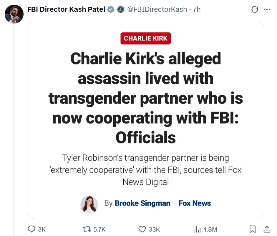This screenshot has height=236, width=277.
Task: Toggle the bookmark icon for this post
Action: (253, 229)
